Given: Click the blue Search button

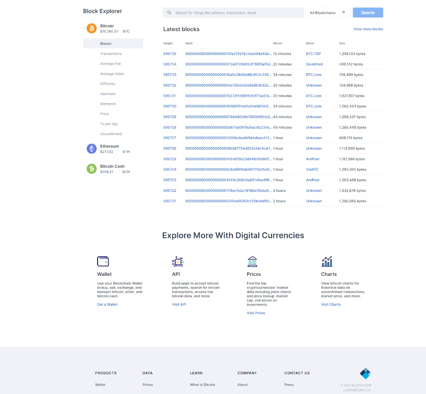Looking at the screenshot, I should [368, 12].
